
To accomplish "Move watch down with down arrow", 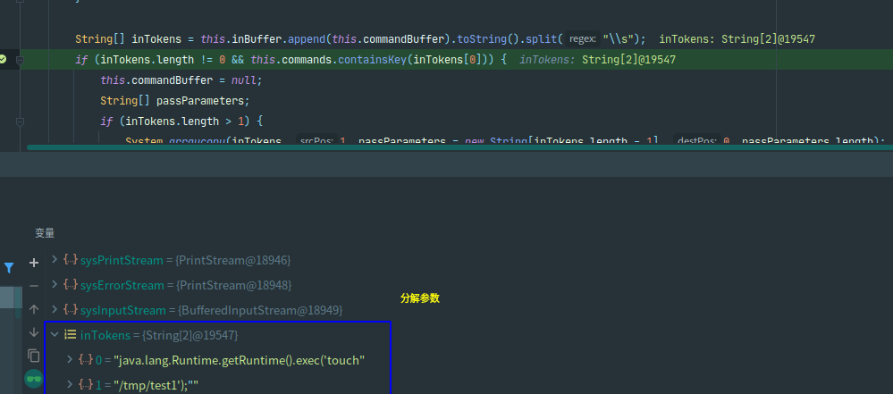I will tap(34, 331).
